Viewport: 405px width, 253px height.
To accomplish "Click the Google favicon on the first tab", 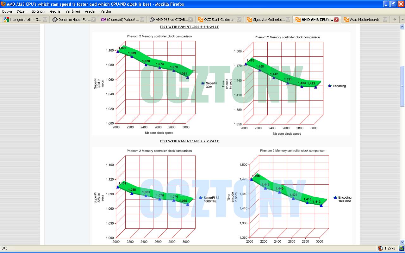I will [x=6, y=20].
